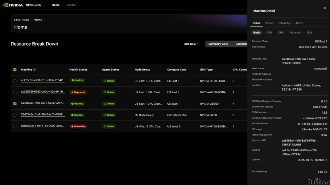Open the Reports navigation item
Viewport: 330px width, 185px height.
pyautogui.click(x=70, y=5)
